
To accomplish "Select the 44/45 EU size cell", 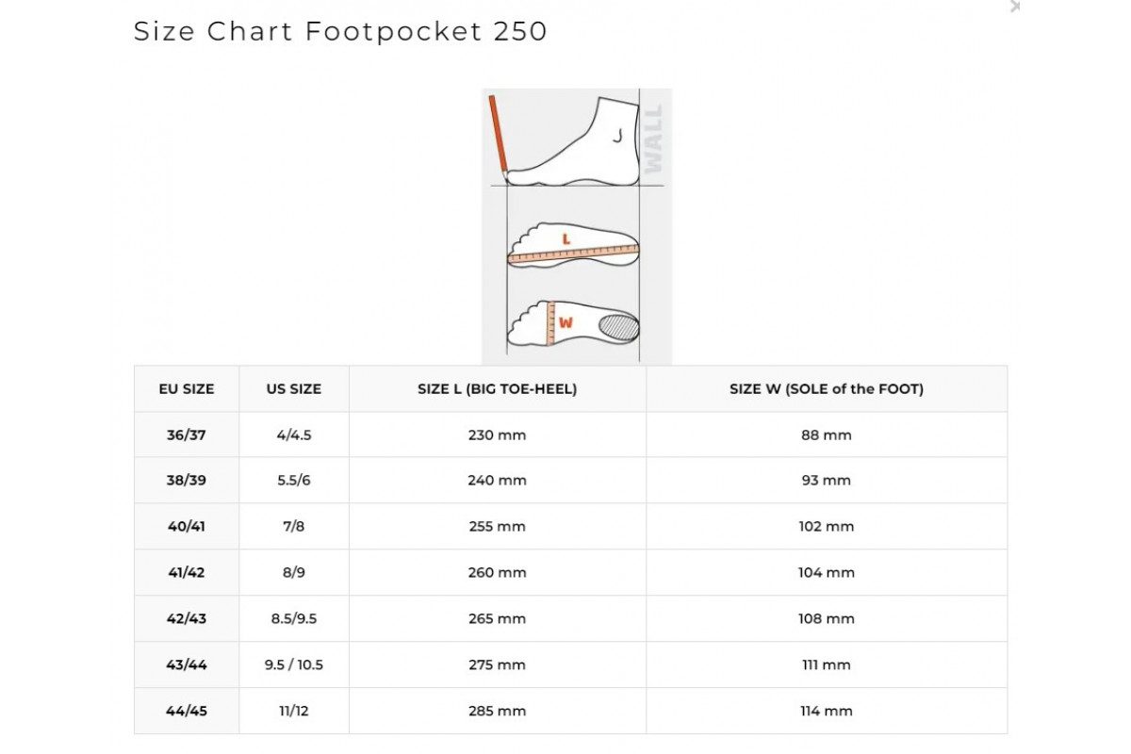I will coord(187,711).
